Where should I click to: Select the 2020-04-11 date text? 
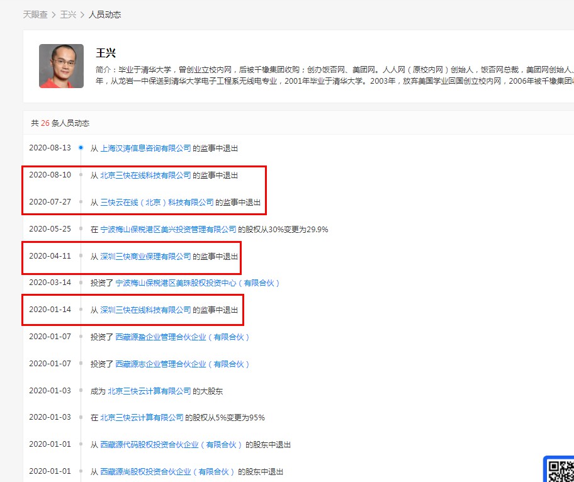tap(50, 256)
